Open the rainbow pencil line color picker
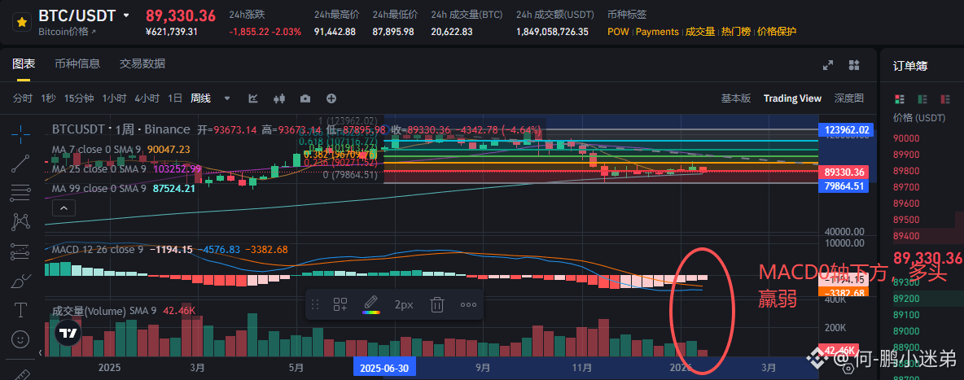The image size is (964, 380). pyautogui.click(x=370, y=304)
